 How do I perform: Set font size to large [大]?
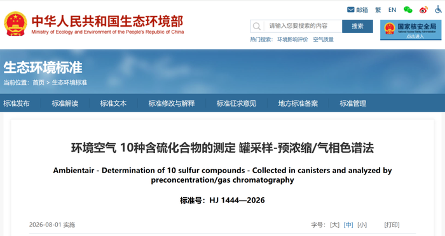pyautogui.click(x=334, y=225)
